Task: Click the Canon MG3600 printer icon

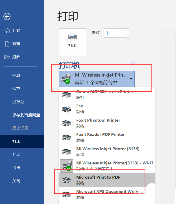Action: (x=66, y=94)
